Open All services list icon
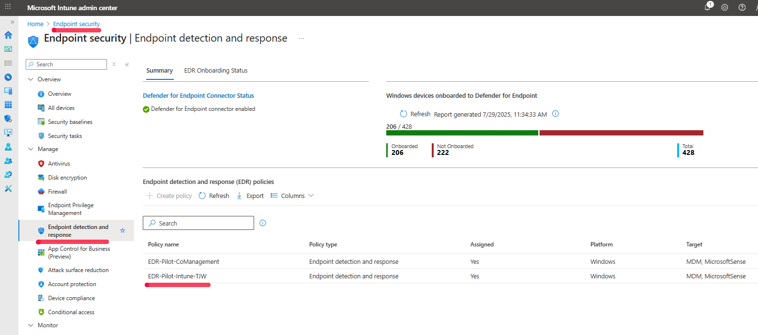 click(x=8, y=63)
